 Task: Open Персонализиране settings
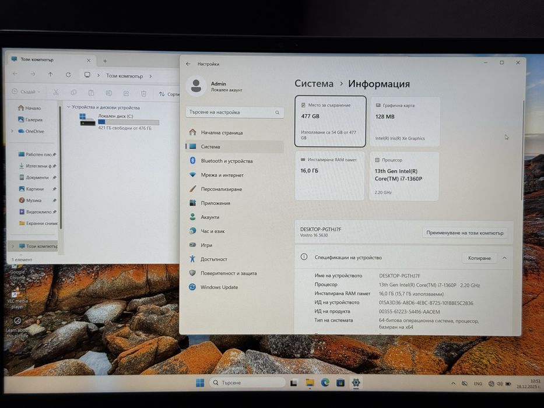pyautogui.click(x=234, y=189)
